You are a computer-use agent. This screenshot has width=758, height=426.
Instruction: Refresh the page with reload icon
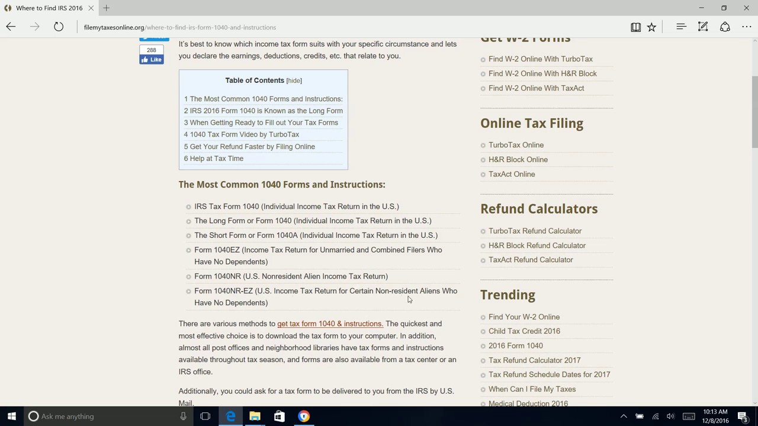click(59, 27)
